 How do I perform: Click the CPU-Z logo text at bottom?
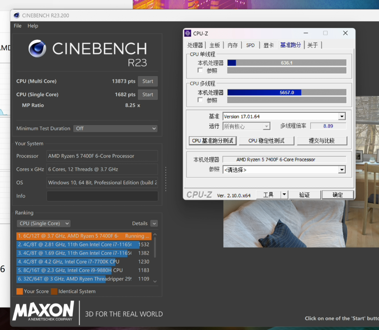click(199, 195)
